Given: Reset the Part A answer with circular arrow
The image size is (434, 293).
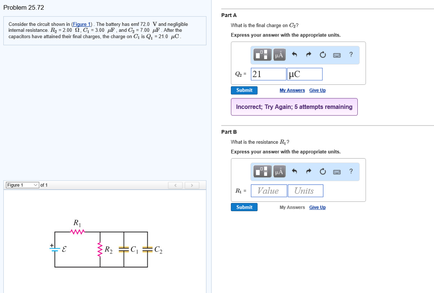Looking at the screenshot, I should [323, 54].
